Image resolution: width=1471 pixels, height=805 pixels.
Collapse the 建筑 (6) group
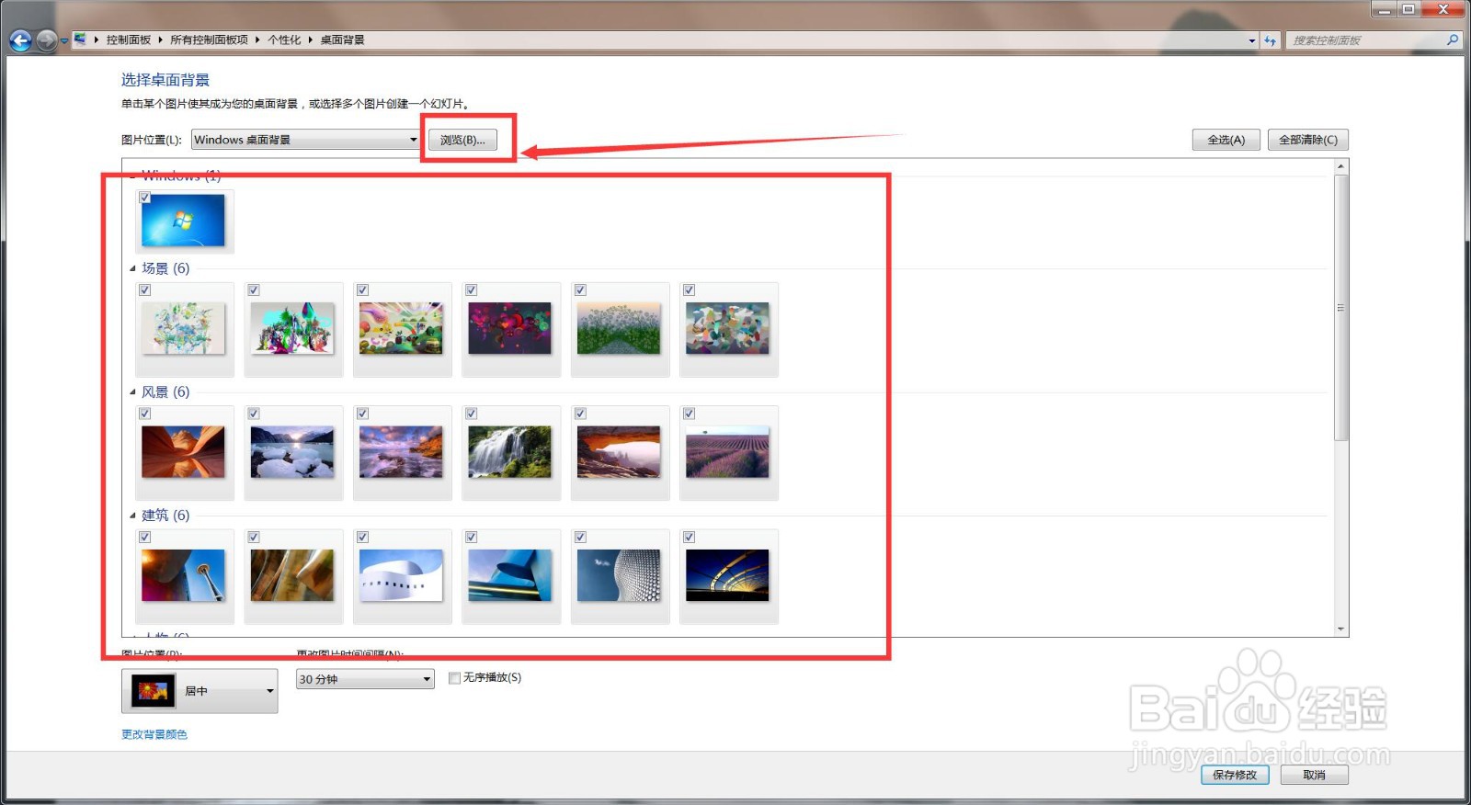pos(132,516)
